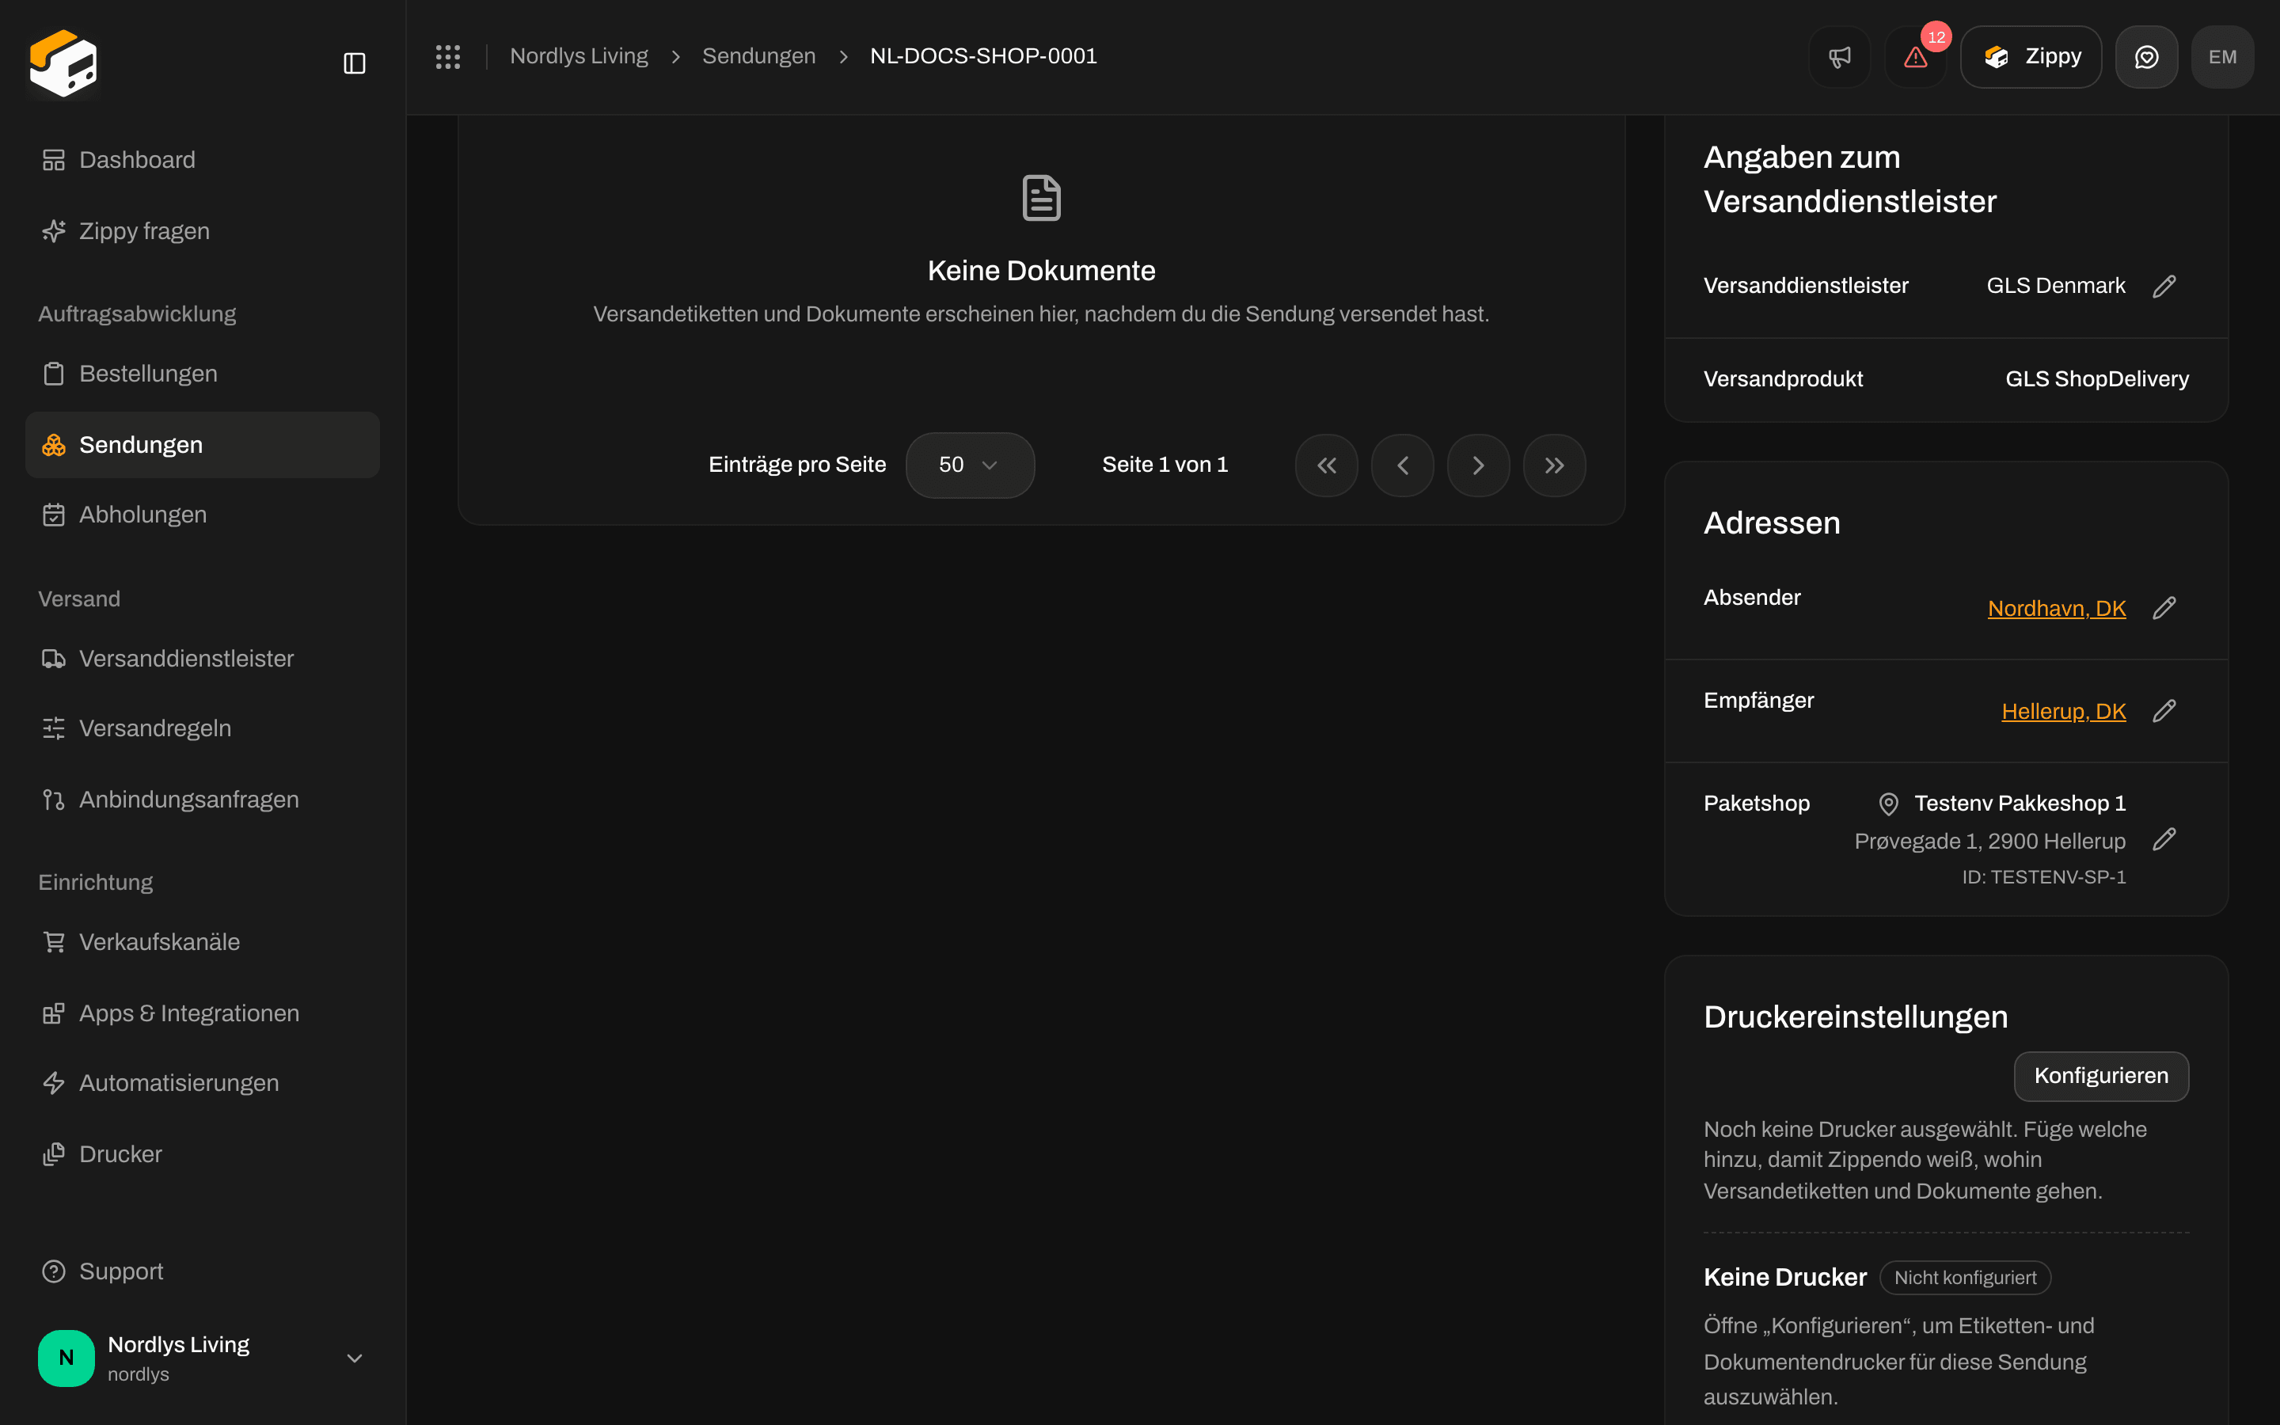Edit the Paketshop pencil icon

[x=2164, y=839]
